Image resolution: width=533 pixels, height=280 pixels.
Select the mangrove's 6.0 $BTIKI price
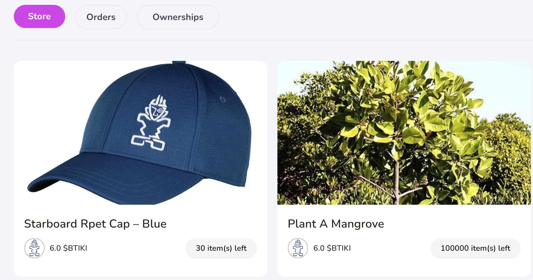pyautogui.click(x=332, y=248)
